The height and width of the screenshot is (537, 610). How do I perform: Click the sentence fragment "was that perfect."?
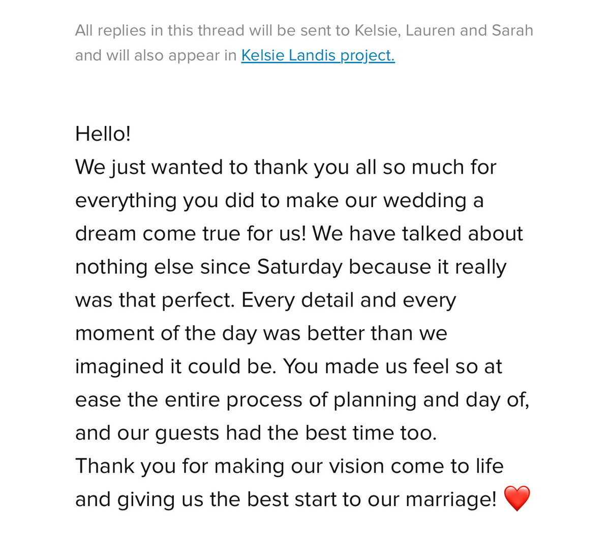coord(155,300)
